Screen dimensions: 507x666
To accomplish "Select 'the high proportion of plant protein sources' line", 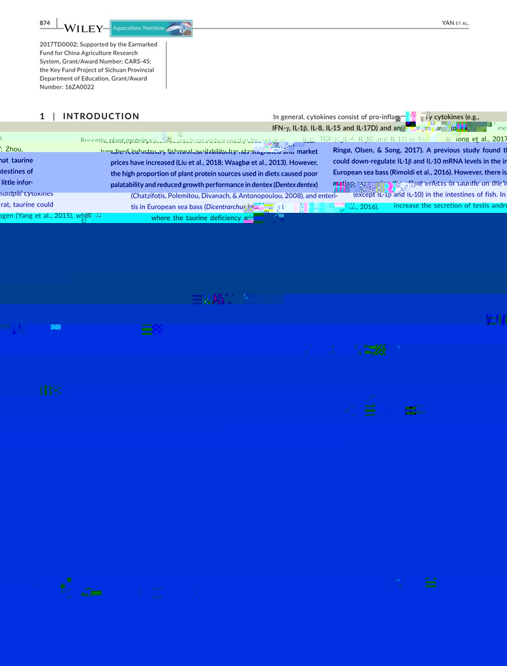I will click(x=214, y=174).
